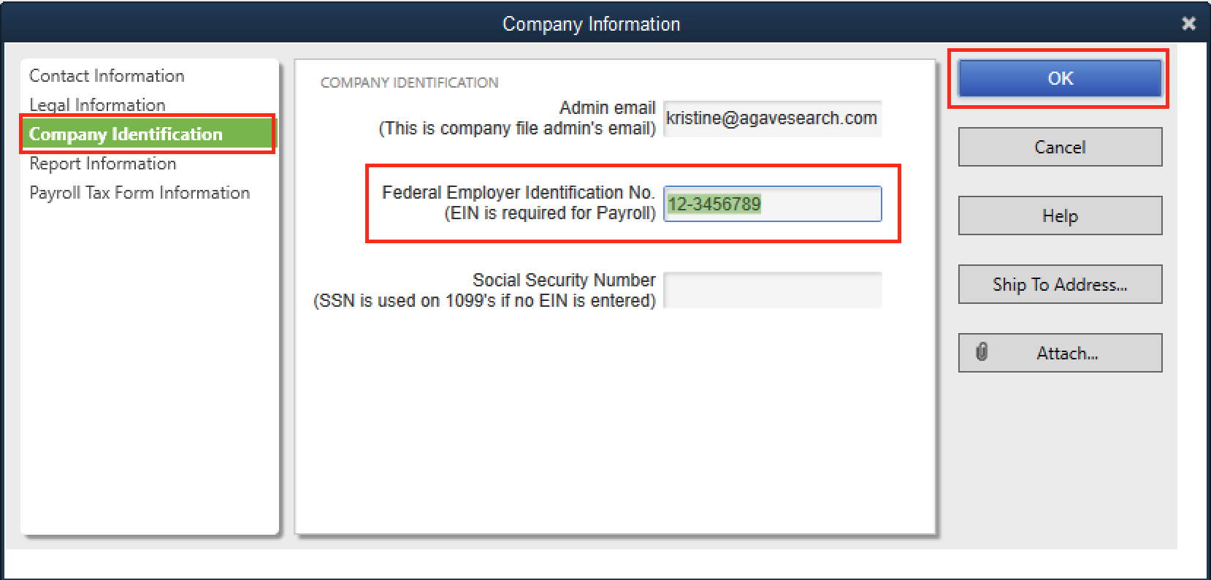Click the company file admin's email note

tap(517, 129)
